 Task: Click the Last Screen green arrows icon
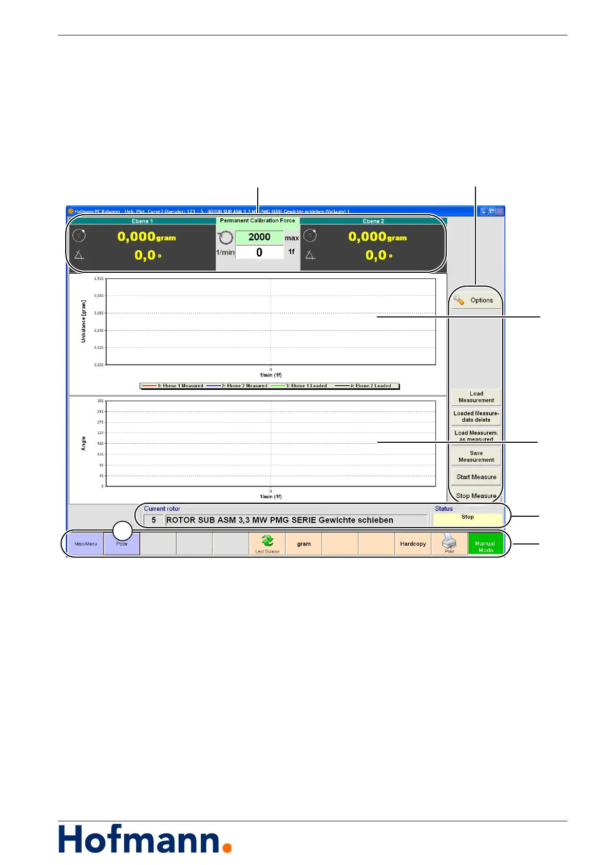pyautogui.click(x=267, y=541)
